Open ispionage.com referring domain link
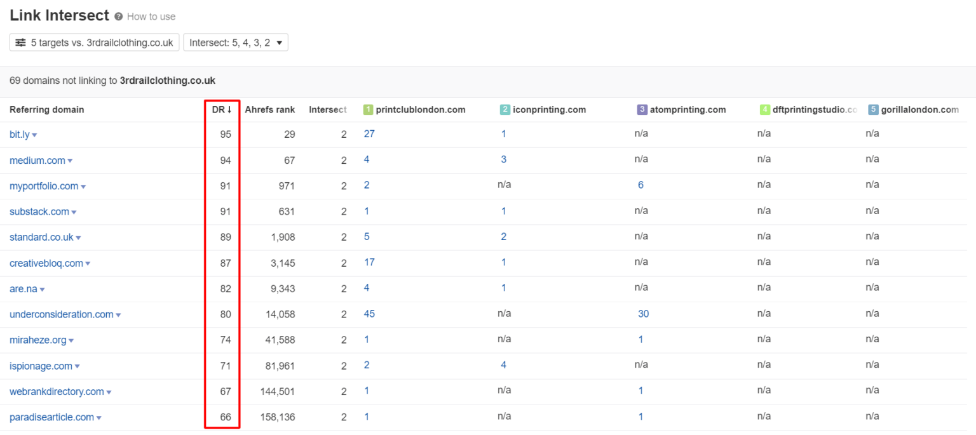The height and width of the screenshot is (435, 976). (x=41, y=366)
